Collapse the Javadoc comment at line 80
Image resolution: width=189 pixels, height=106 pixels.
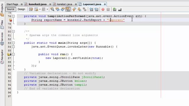[13, 32]
